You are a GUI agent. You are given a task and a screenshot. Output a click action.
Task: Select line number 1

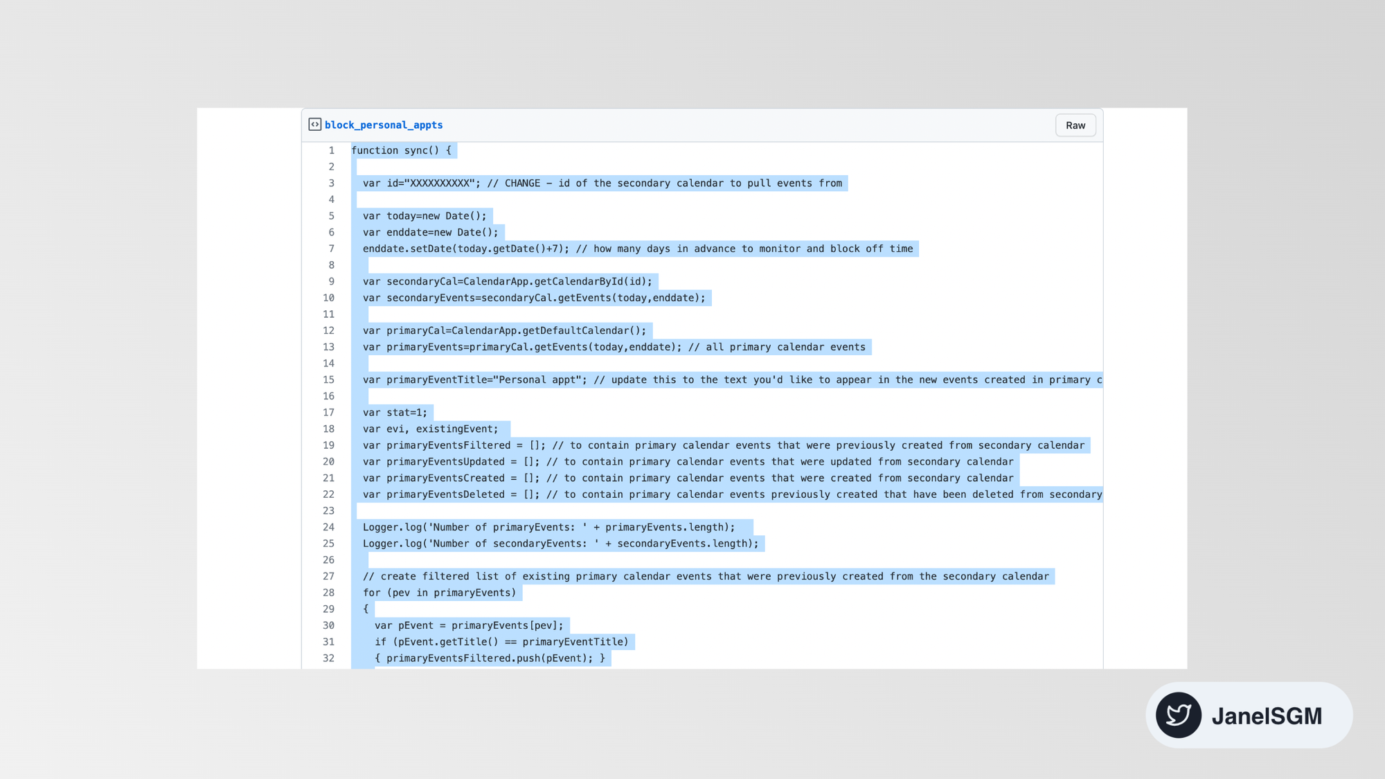tap(332, 150)
